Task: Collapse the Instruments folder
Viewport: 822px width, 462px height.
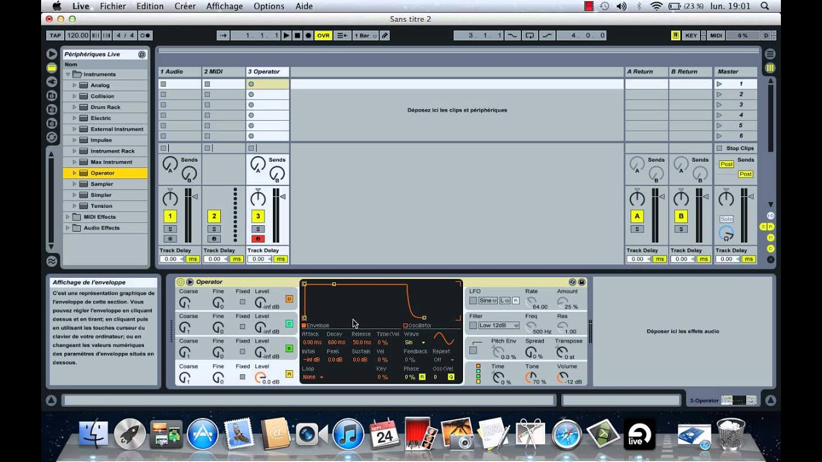Action: pyautogui.click(x=67, y=74)
